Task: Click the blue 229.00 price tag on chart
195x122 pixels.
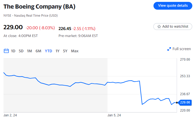Action: [185, 102]
